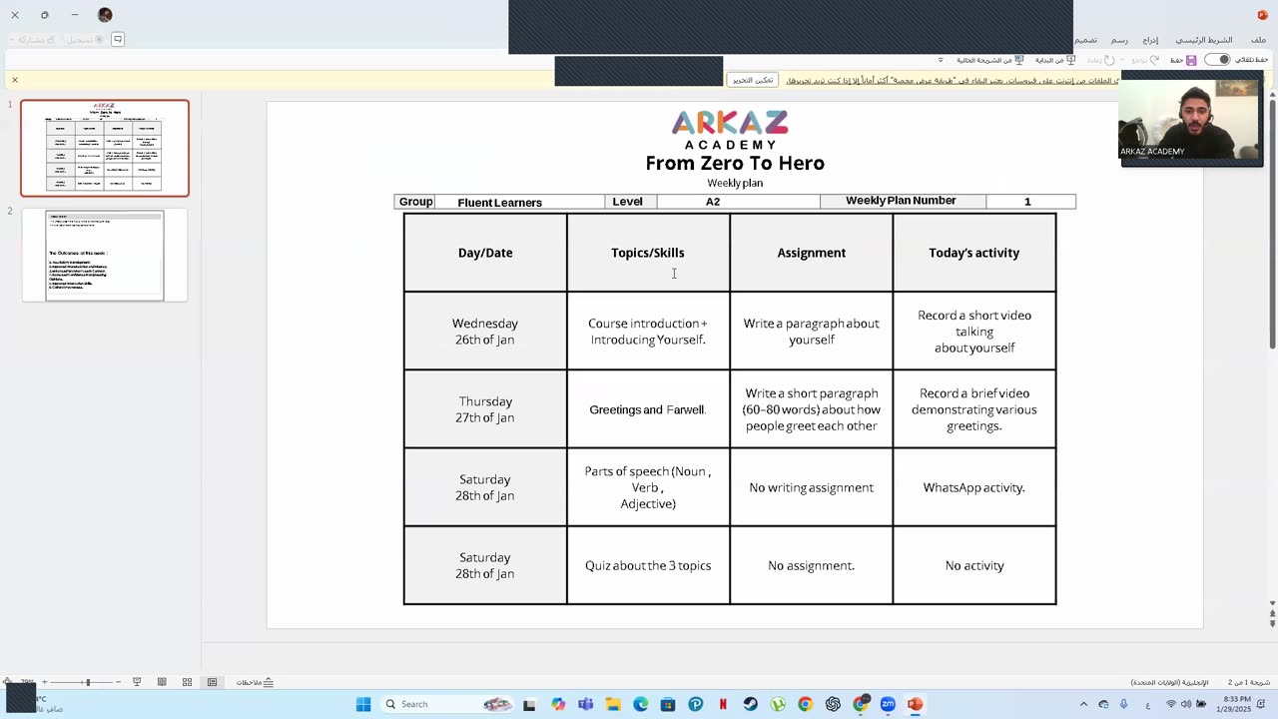This screenshot has width=1278, height=719.
Task: Open ChatGPT from the taskbar
Action: coord(833,704)
